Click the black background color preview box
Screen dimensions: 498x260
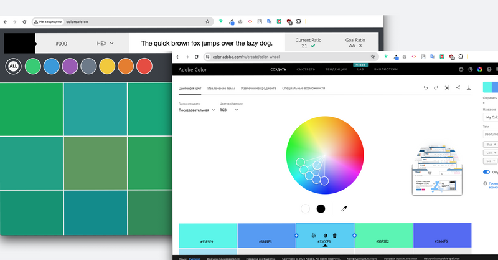(19, 43)
